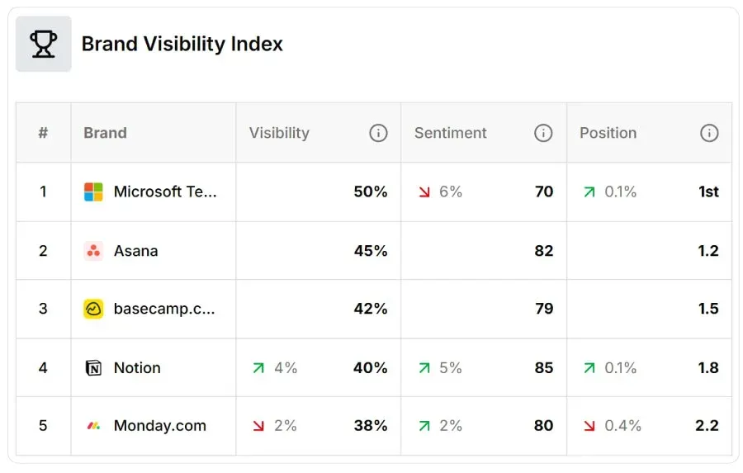The width and height of the screenshot is (743, 473).
Task: Select the Brand Visibility Index title
Action: coord(182,44)
